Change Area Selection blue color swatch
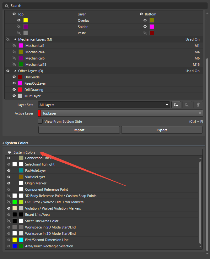The width and height of the screenshot is (210, 259). pos(15,246)
